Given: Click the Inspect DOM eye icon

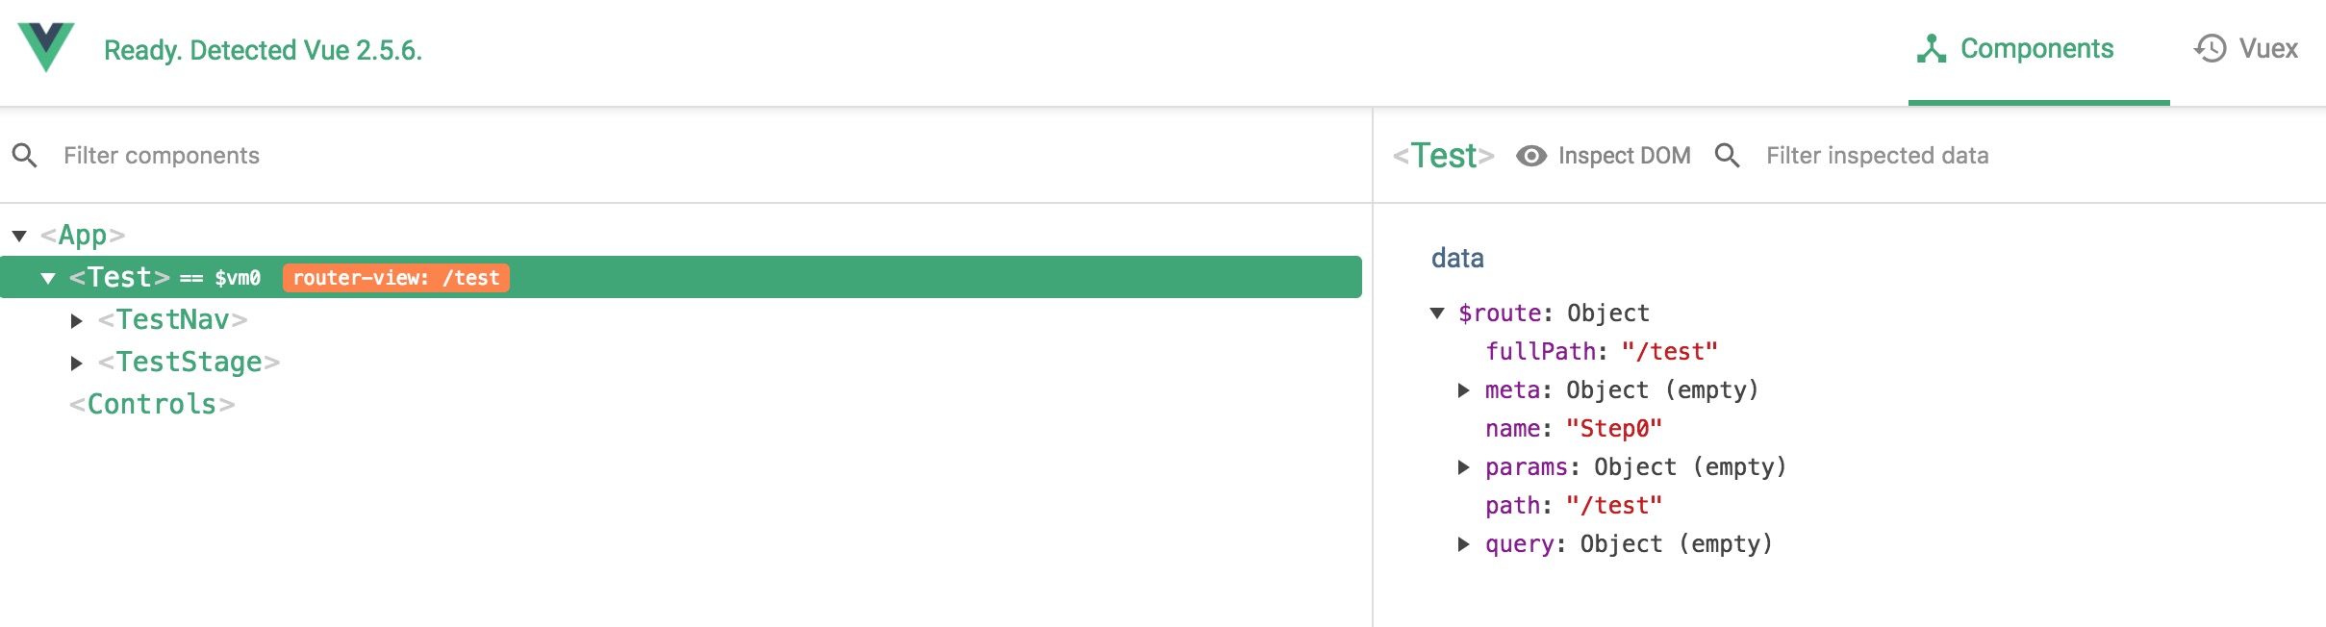Looking at the screenshot, I should 1531,156.
